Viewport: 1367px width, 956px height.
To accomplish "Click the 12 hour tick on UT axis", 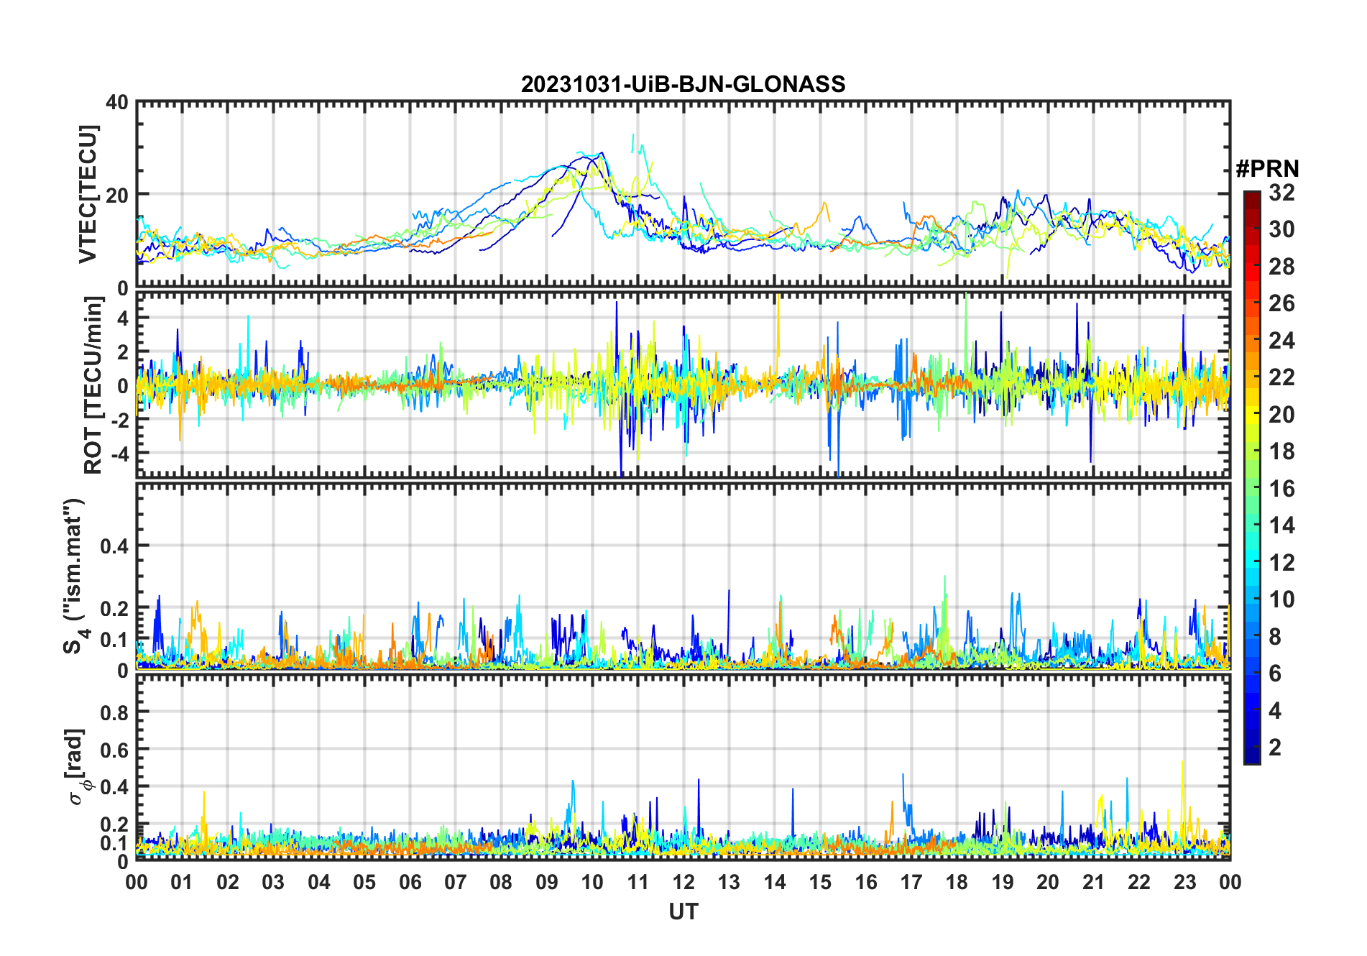I will coord(683,882).
